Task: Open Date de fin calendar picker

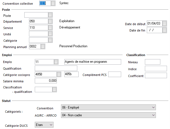Action: [x=164, y=30]
